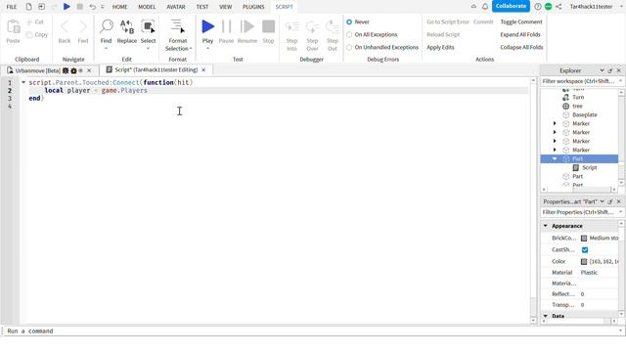Screen dimensions: 626x352
Task: Click Step Into debugger icon
Action: [x=291, y=27]
